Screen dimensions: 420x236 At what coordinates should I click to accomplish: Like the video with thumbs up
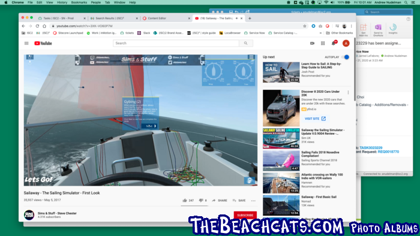click(185, 201)
